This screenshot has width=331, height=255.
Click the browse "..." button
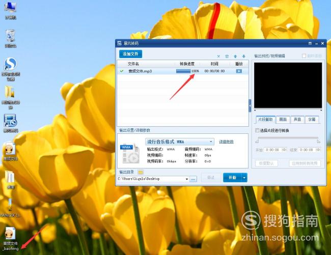pos(193,179)
